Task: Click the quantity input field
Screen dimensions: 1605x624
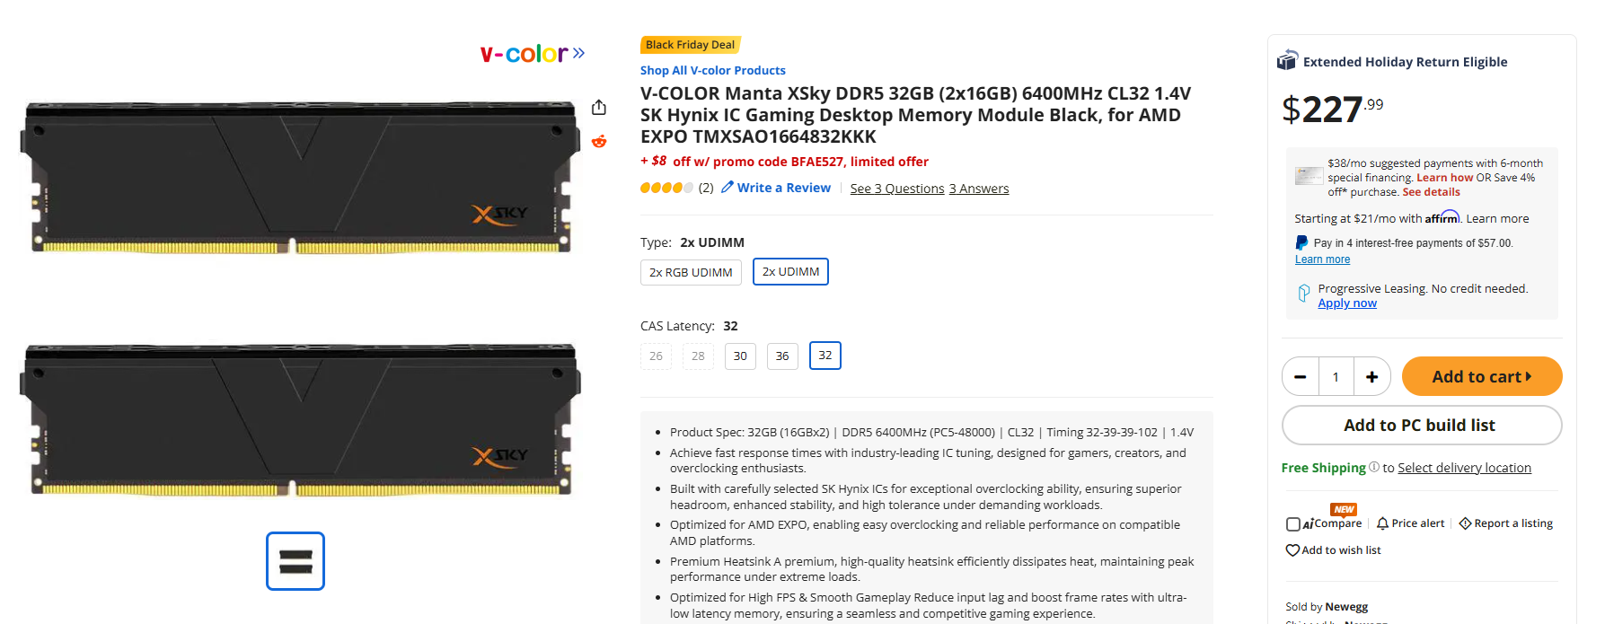Action: tap(1336, 377)
